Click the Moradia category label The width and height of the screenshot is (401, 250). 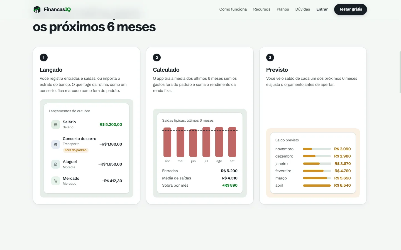[69, 167]
